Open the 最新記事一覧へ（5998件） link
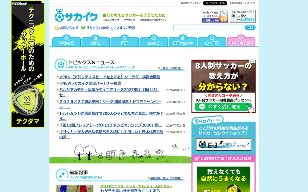Screen dimensions: 308x192 (166, 178)
